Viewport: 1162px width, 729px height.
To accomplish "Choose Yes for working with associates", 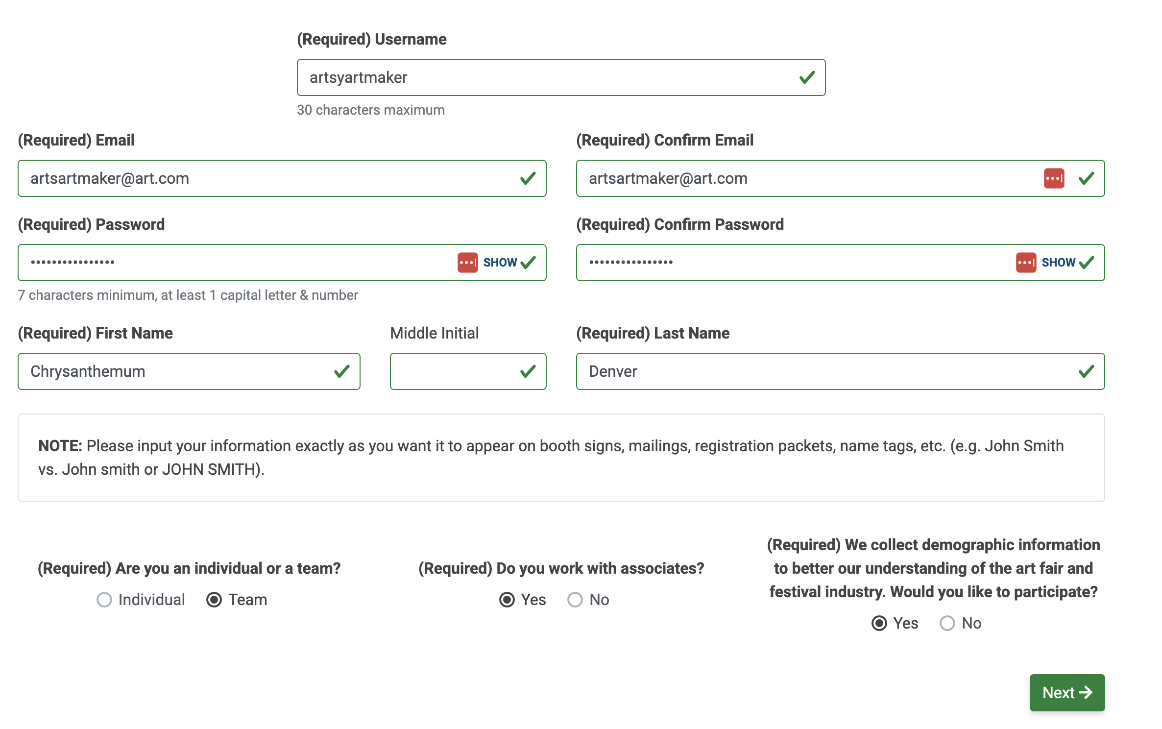I will [x=507, y=600].
